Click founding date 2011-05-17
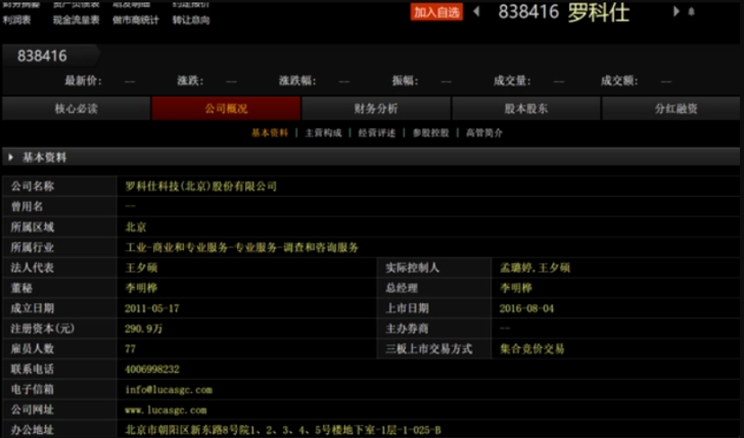This screenshot has width=744, height=438. (x=152, y=309)
